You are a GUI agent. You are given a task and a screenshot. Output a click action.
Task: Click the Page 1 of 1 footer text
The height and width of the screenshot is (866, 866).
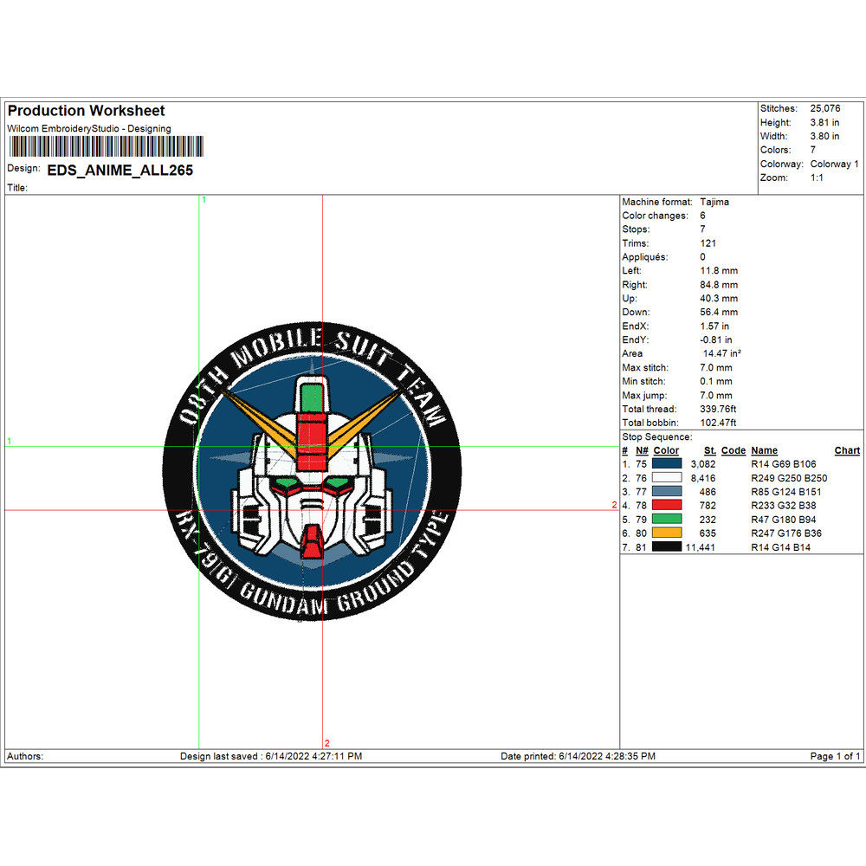pos(835,756)
